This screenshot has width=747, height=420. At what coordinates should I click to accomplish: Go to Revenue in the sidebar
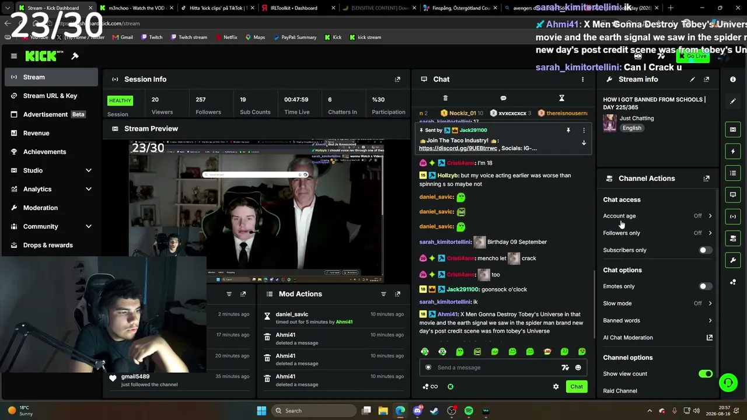click(x=51, y=133)
